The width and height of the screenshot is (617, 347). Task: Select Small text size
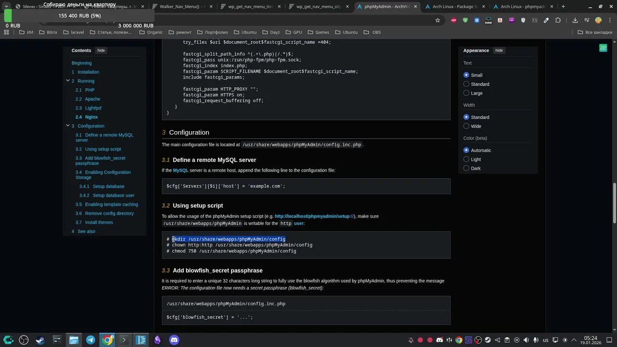click(466, 75)
